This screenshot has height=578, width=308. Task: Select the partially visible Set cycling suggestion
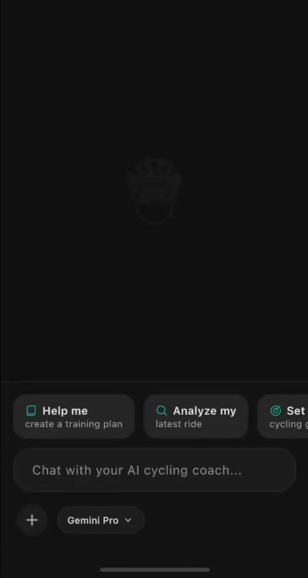283,416
